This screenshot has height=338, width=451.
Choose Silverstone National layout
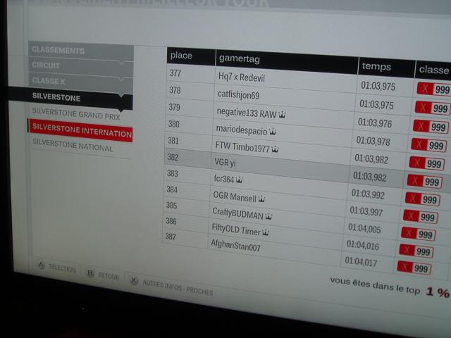click(72, 149)
